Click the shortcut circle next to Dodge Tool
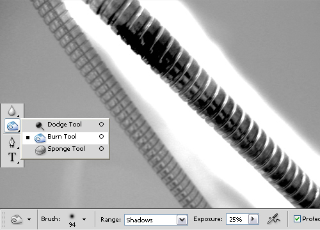320x230 pixels. coord(101,124)
